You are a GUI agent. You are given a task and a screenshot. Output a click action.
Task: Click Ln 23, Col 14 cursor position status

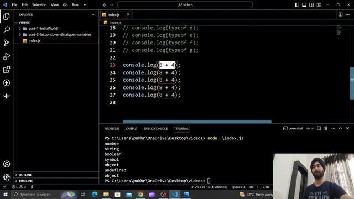(209, 187)
